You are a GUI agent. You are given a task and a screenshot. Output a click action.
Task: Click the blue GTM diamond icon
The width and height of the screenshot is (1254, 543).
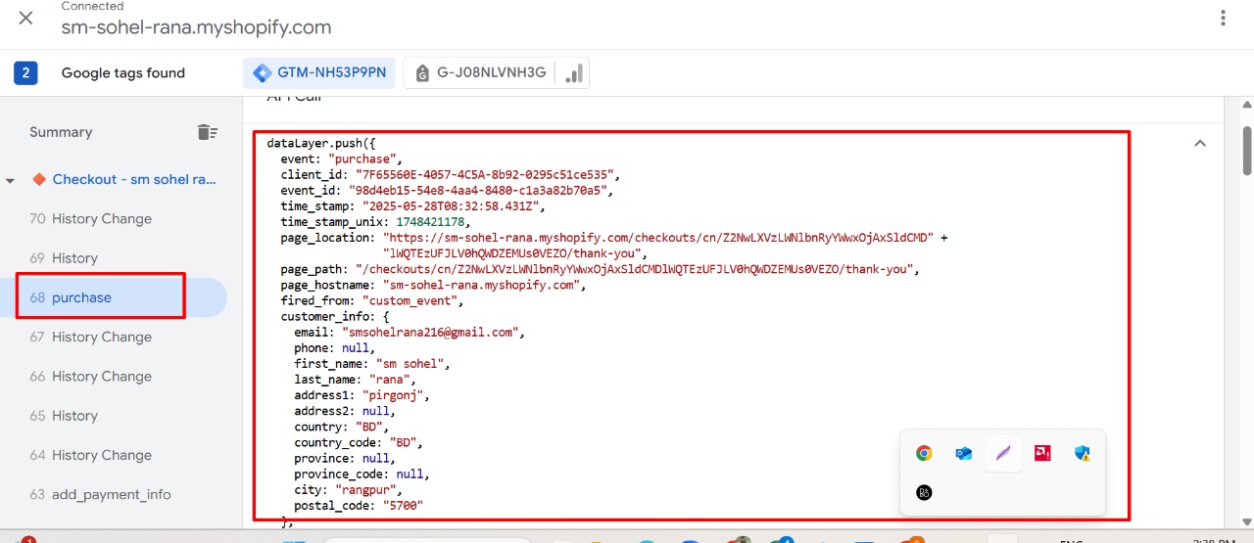click(262, 73)
